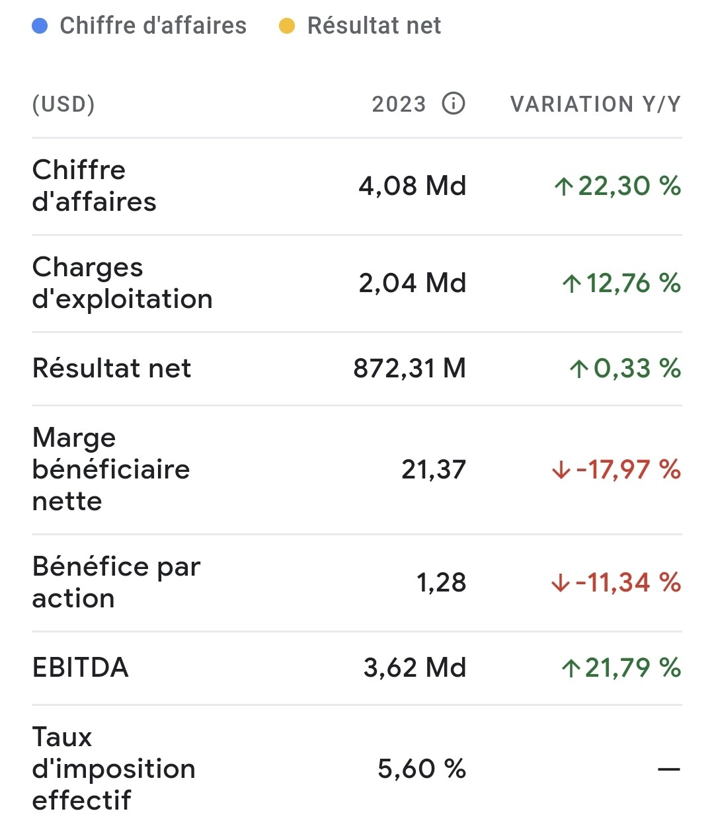This screenshot has width=714, height=840.
Task: Select the 2023 column header
Action: 399,104
